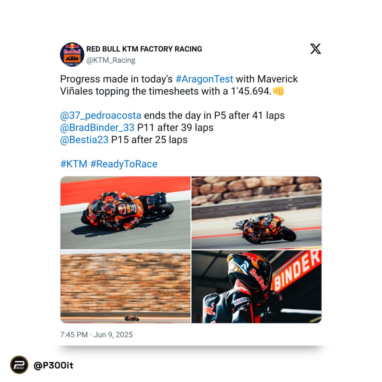Open the blurred brick wall panning photo

pos(125,287)
